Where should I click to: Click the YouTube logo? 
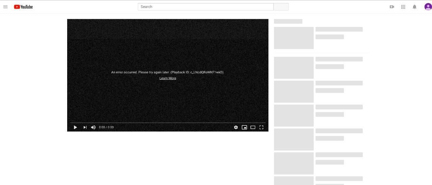click(23, 7)
